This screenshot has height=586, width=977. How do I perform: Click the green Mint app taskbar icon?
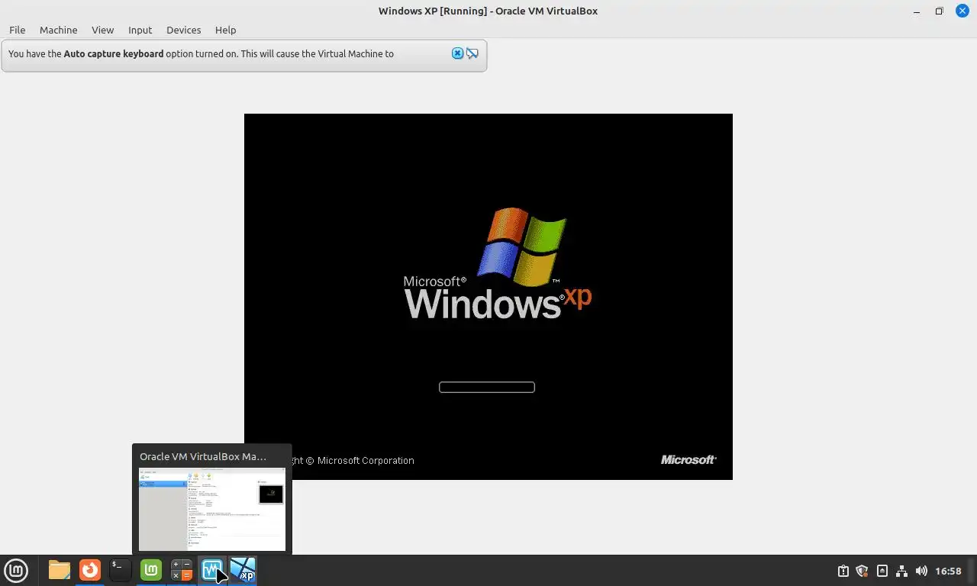pos(151,570)
